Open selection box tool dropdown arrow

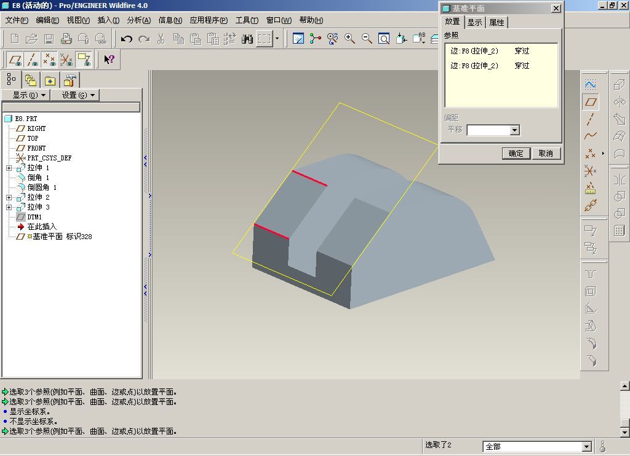(x=277, y=39)
